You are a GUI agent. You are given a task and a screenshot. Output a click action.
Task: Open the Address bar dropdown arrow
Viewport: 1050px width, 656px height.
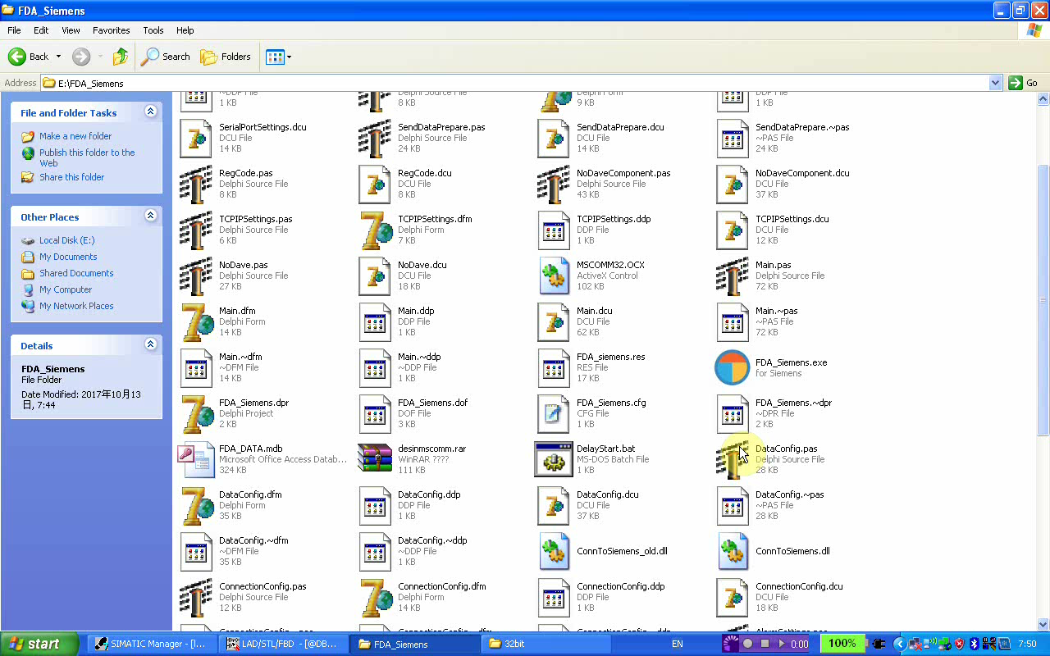[995, 83]
